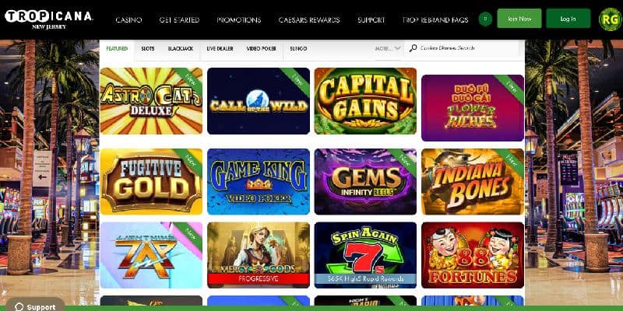Click the magnifier search icon
The image size is (623, 311).
(x=414, y=48)
